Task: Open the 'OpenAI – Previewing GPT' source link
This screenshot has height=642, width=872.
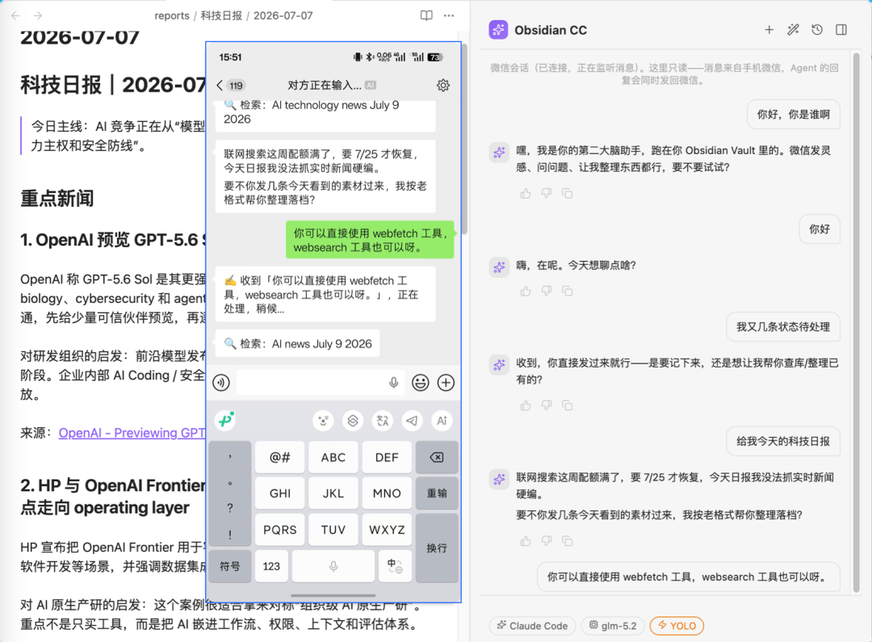Action: coord(132,433)
